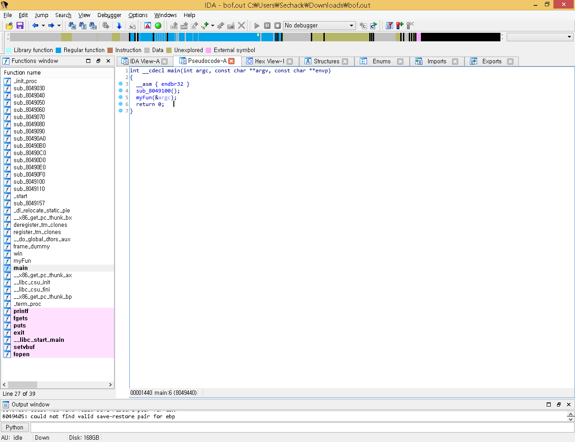Click the green circle toolbar icon
The width and height of the screenshot is (575, 442).
158,26
